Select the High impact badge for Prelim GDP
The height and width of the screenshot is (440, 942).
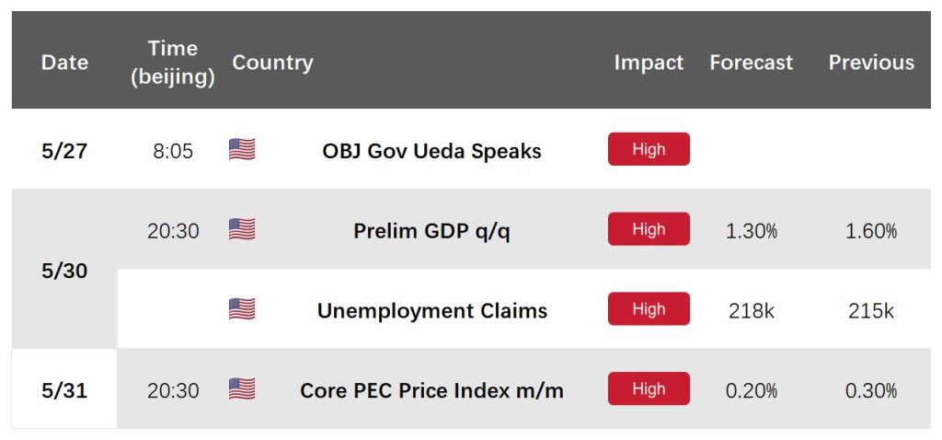click(649, 229)
